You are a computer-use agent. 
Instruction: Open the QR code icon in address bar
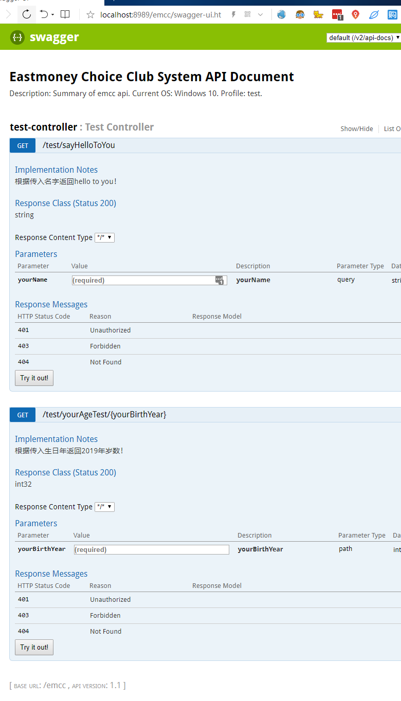coord(248,14)
